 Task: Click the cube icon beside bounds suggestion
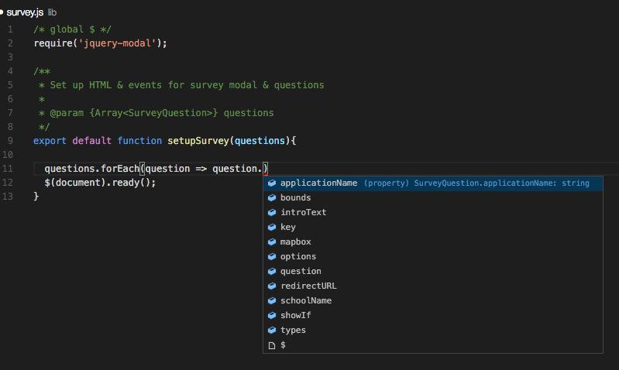click(272, 198)
